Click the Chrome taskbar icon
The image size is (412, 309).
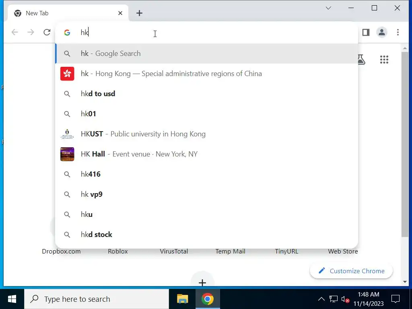pyautogui.click(x=207, y=299)
